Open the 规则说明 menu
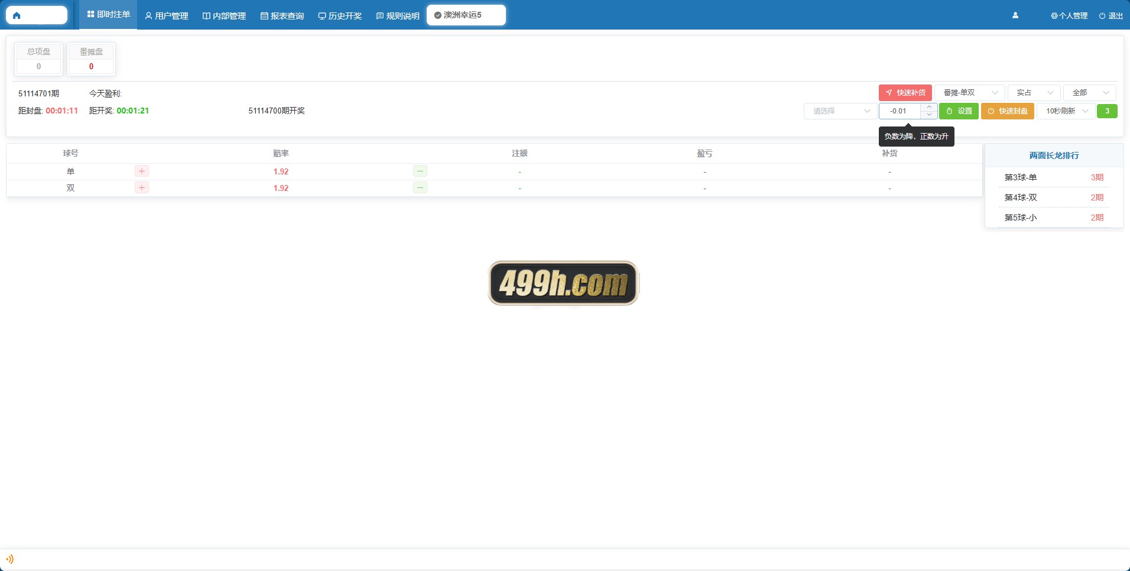The image size is (1130, 571). [x=398, y=16]
